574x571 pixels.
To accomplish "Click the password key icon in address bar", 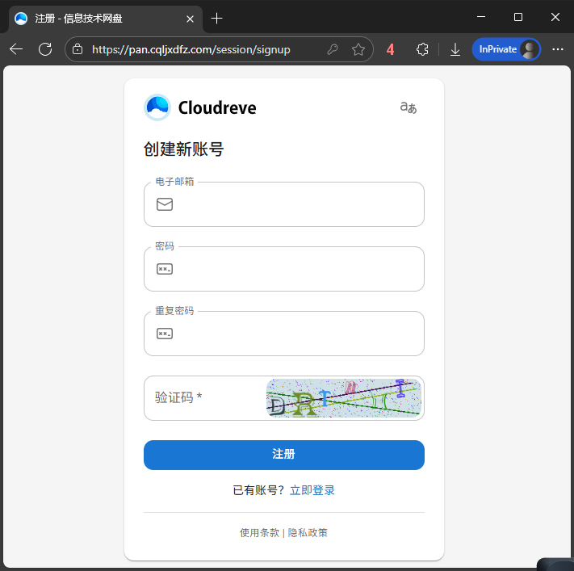I will pyautogui.click(x=333, y=49).
